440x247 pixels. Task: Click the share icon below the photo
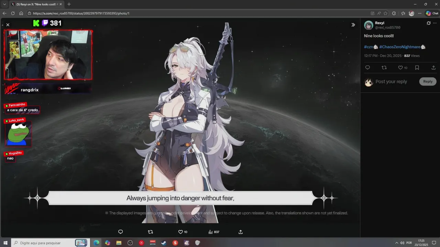241,232
